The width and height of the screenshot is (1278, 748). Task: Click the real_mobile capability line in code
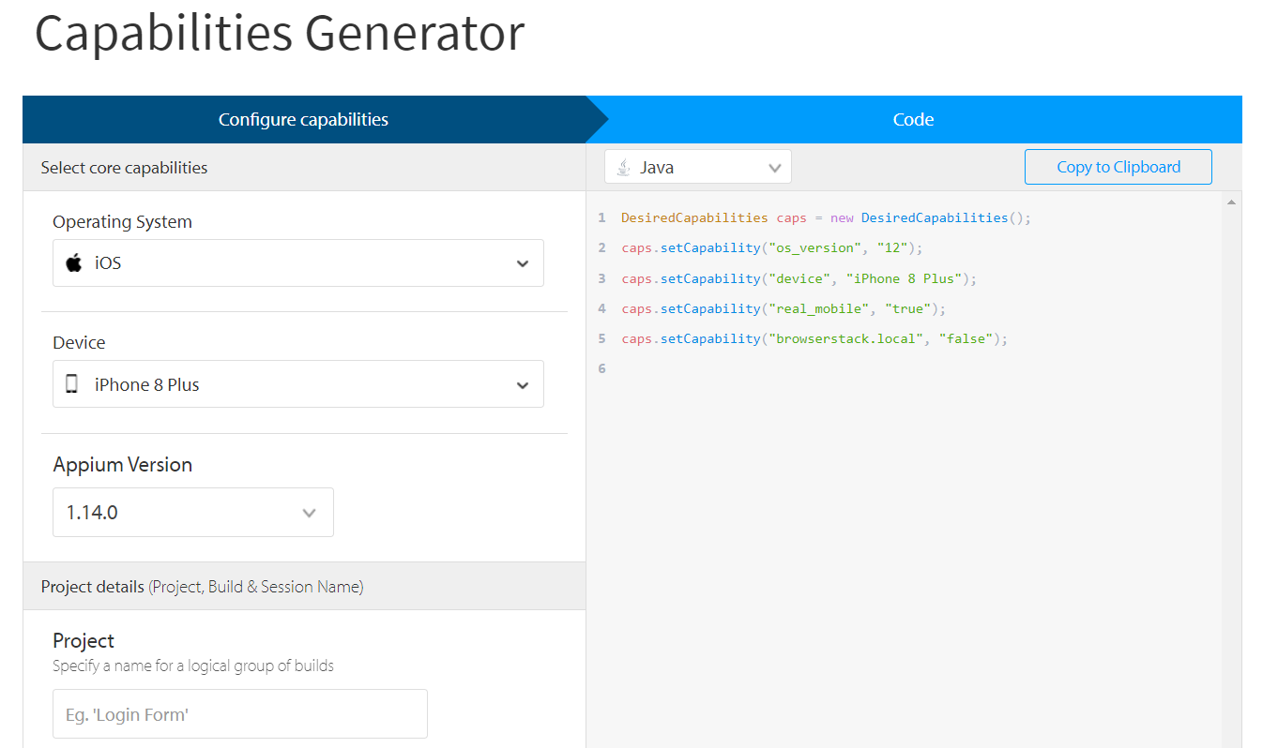779,308
